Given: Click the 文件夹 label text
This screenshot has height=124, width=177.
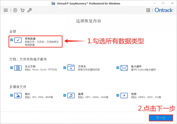Looking at the screenshot, I should [x=82, y=66].
